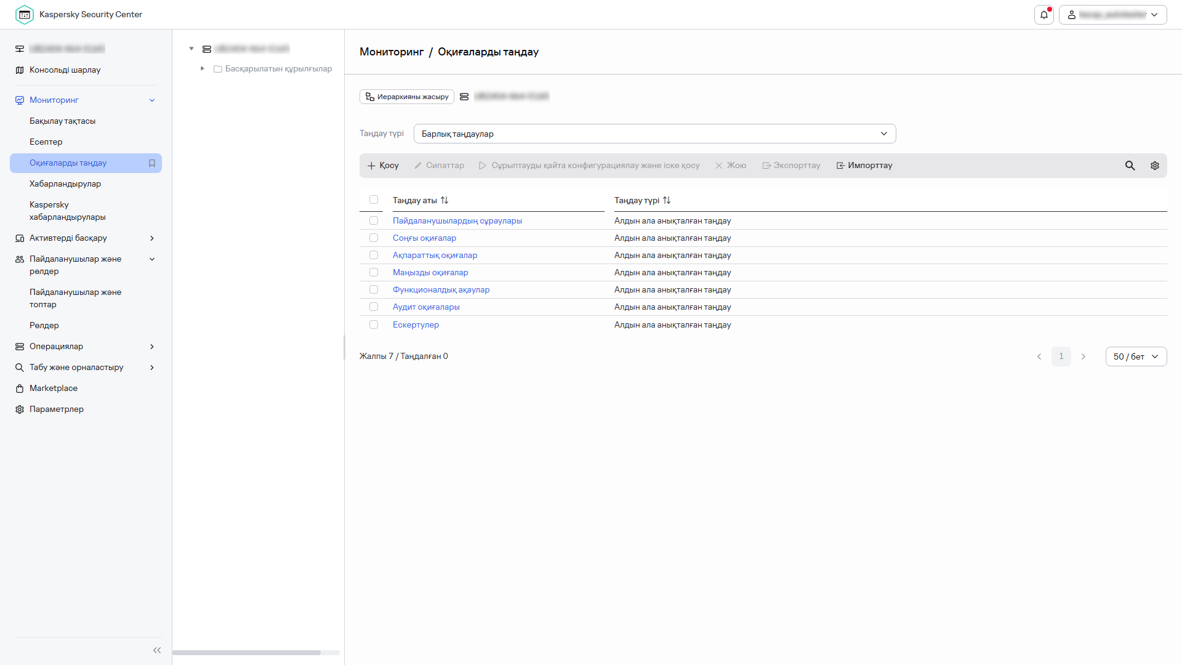Screen dimensions: 1182x665
Task: Click the horizontal scrollbar under the tree panel
Action: click(x=246, y=653)
